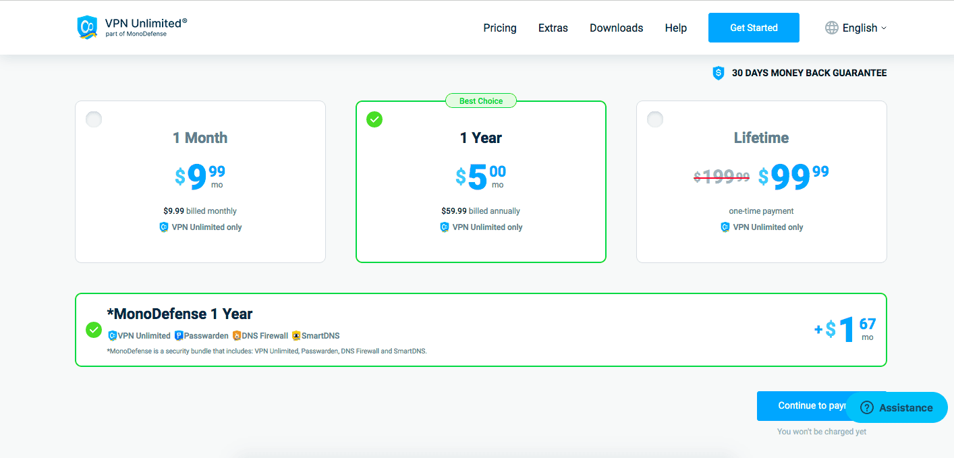Click the DNS Firewall label in the bundle
Image resolution: width=954 pixels, height=458 pixels.
[266, 336]
